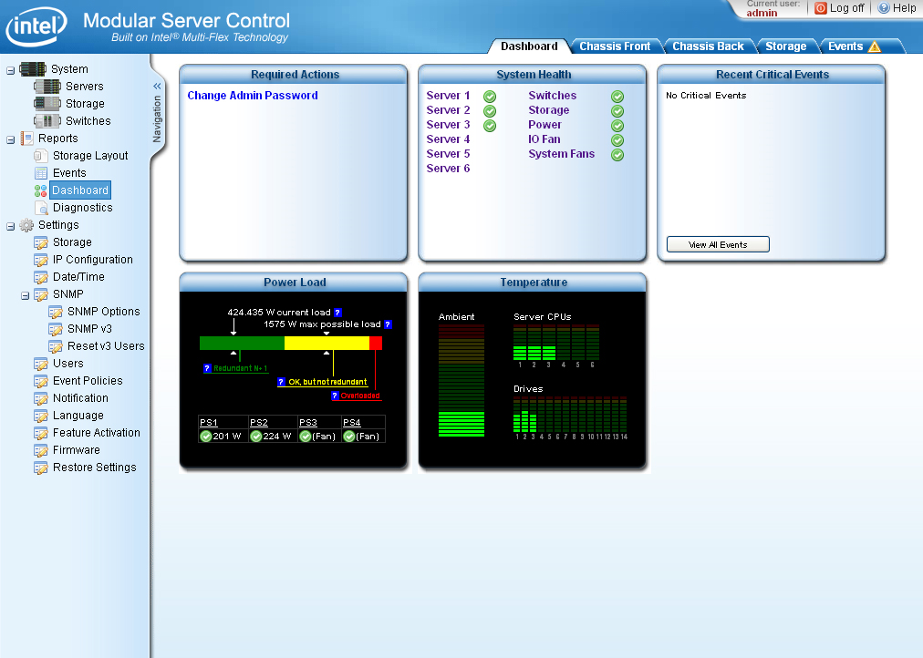Click the help icon beside Overloaded

click(x=335, y=396)
